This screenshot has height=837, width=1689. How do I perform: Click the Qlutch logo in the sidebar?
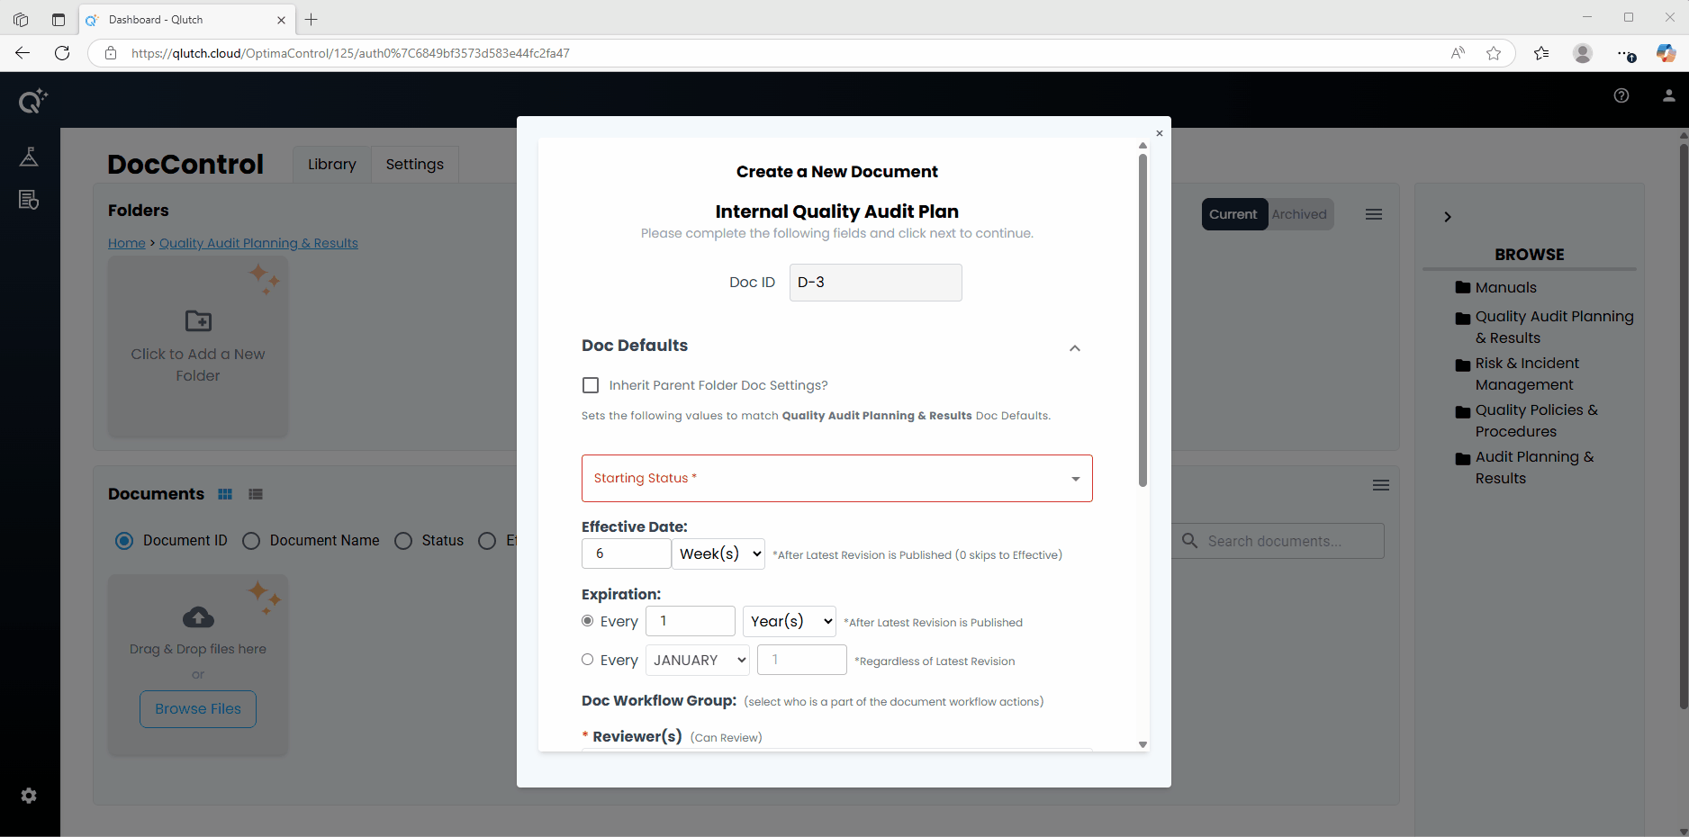32,101
